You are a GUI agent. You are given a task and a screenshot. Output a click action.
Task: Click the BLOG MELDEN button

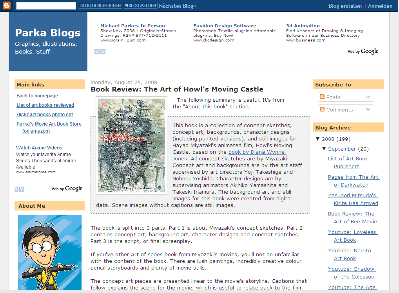(141, 5)
